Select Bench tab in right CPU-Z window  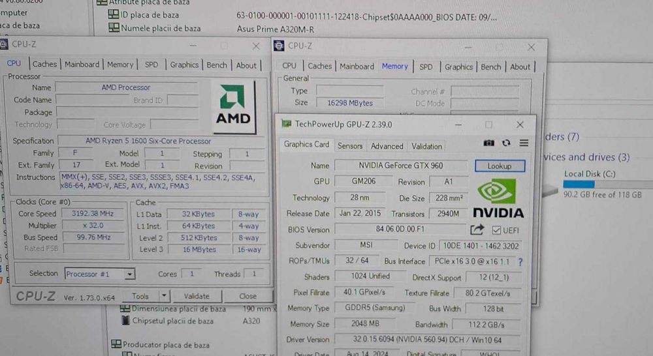tap(490, 67)
